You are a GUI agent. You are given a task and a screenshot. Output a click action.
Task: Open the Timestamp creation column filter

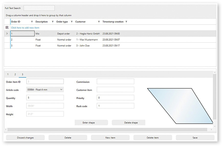click(126, 22)
